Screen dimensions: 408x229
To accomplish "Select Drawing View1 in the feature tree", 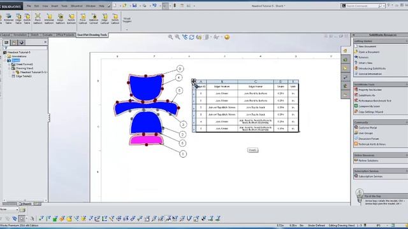I will click(x=24, y=68).
